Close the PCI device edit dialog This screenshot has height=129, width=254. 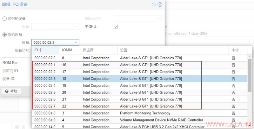(x=160, y=4)
